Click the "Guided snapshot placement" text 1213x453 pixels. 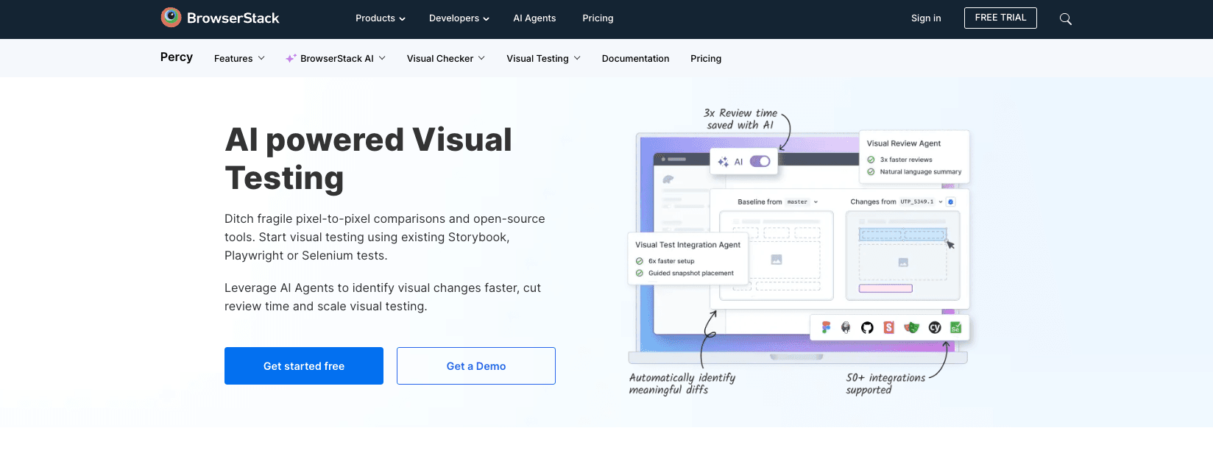click(x=690, y=273)
